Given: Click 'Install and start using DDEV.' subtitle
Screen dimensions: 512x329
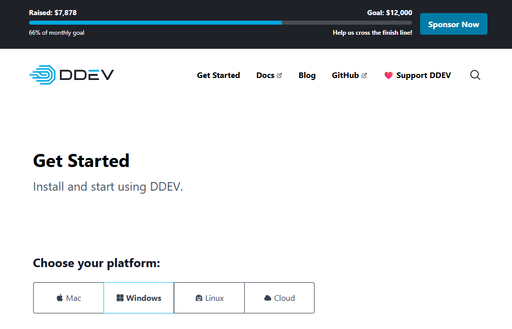Looking at the screenshot, I should [108, 187].
